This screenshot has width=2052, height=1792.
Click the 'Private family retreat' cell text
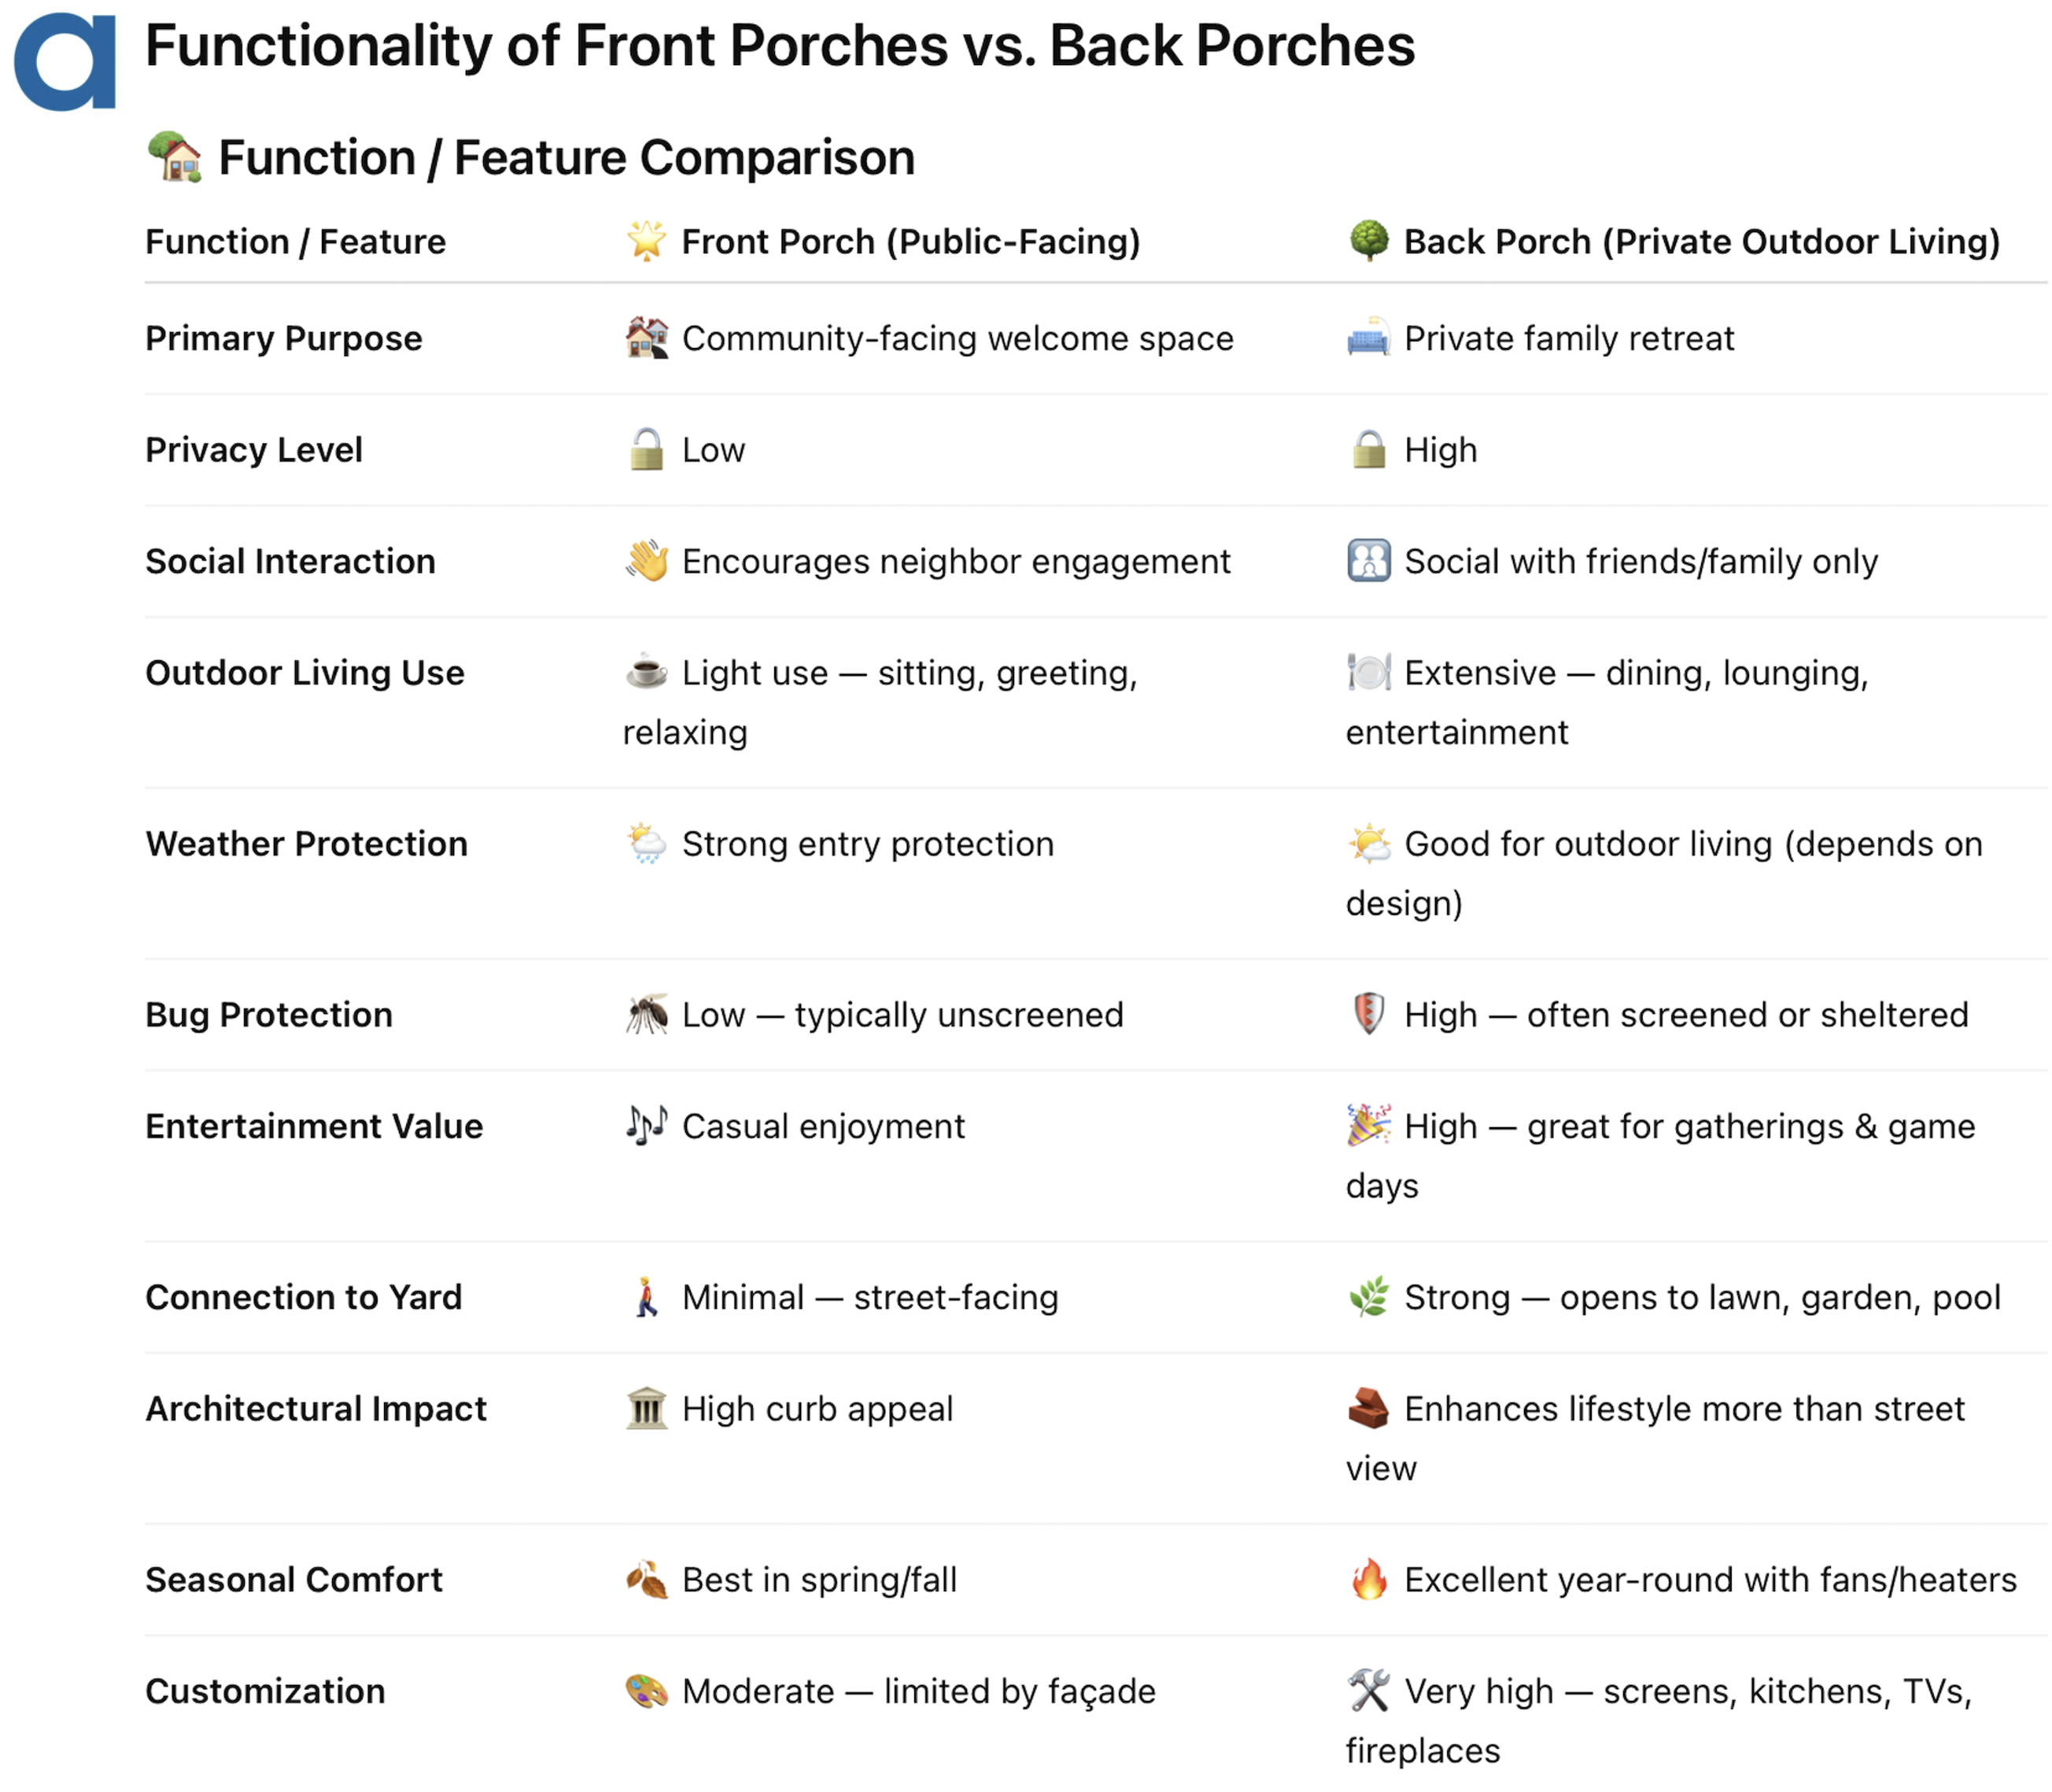[x=1569, y=338]
